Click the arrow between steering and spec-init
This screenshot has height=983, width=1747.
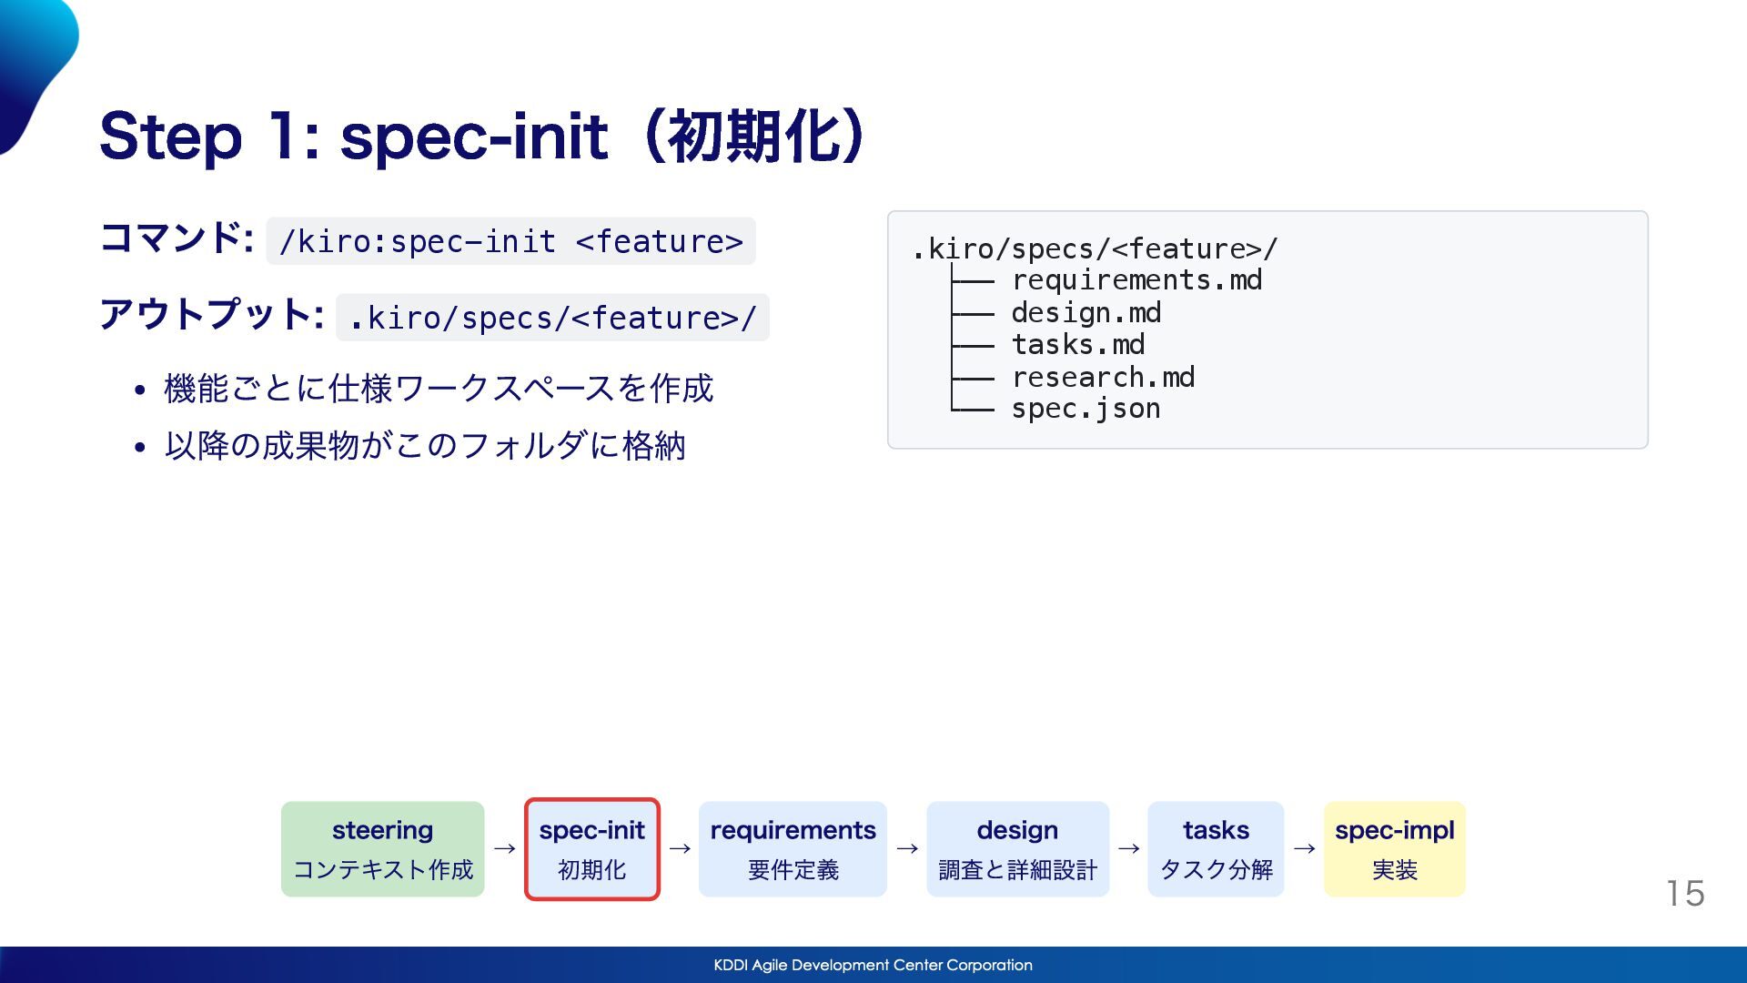504,848
